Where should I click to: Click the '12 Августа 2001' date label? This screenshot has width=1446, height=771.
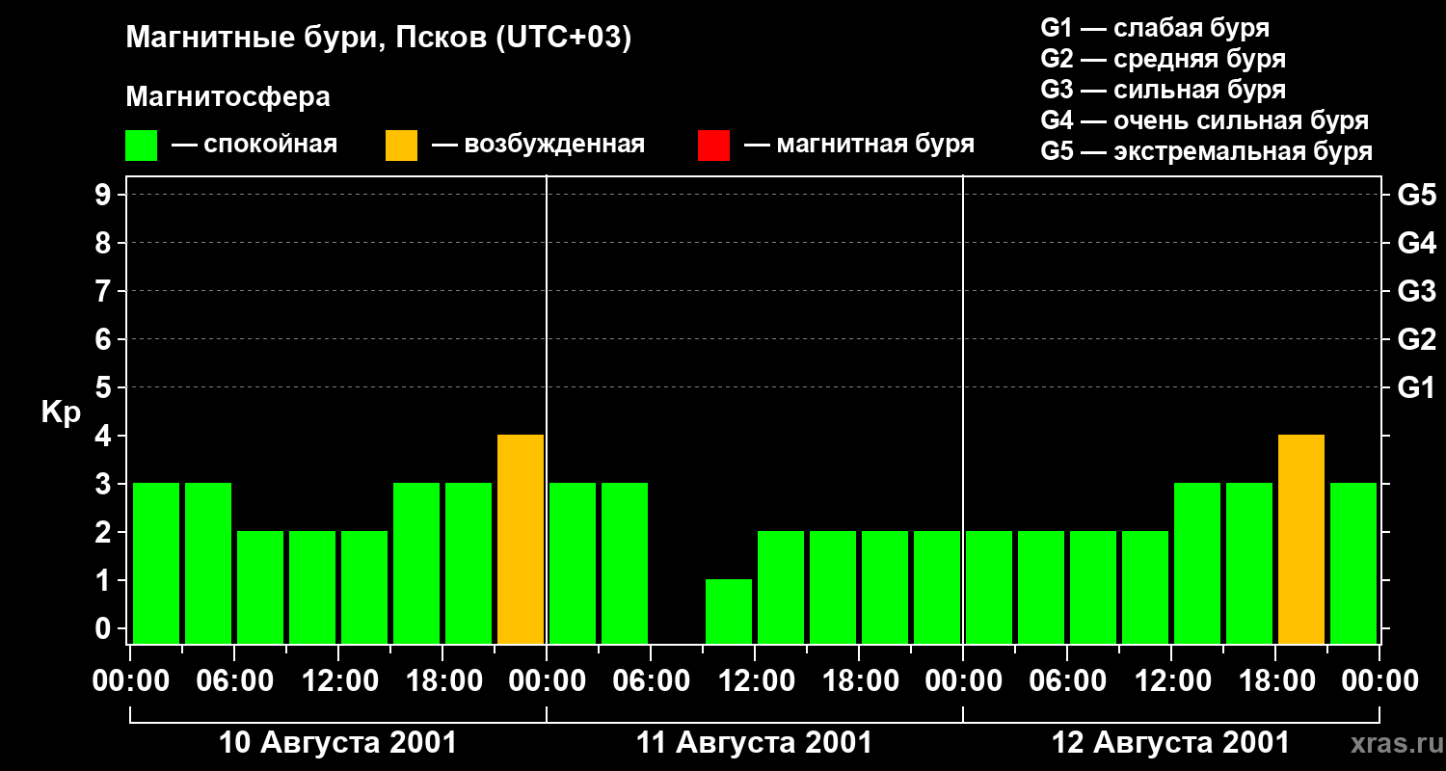[1171, 743]
